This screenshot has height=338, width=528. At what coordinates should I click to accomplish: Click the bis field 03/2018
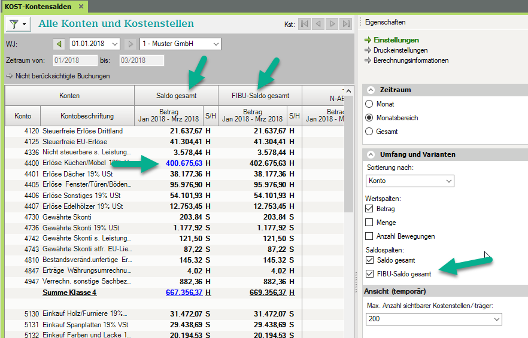142,60
